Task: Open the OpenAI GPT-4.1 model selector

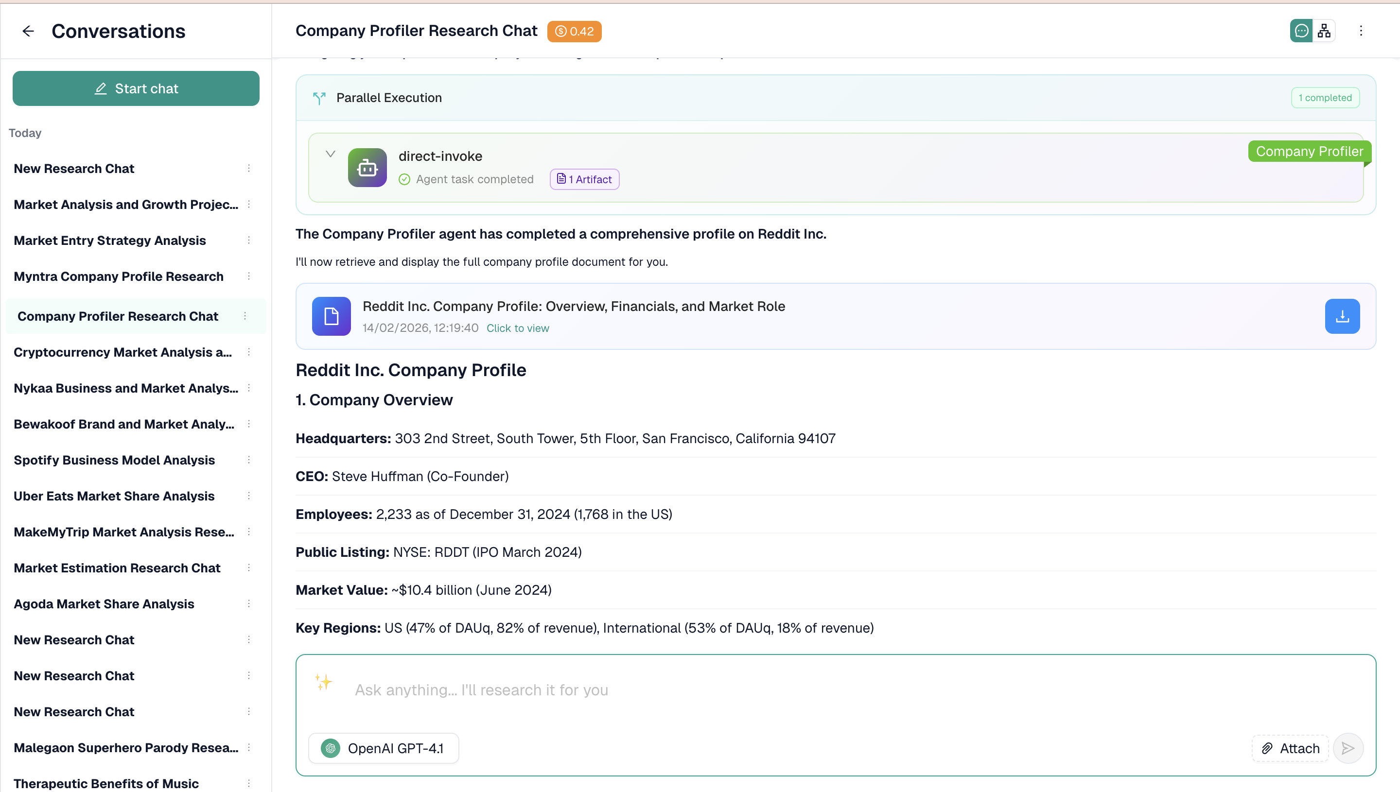Action: [384, 748]
